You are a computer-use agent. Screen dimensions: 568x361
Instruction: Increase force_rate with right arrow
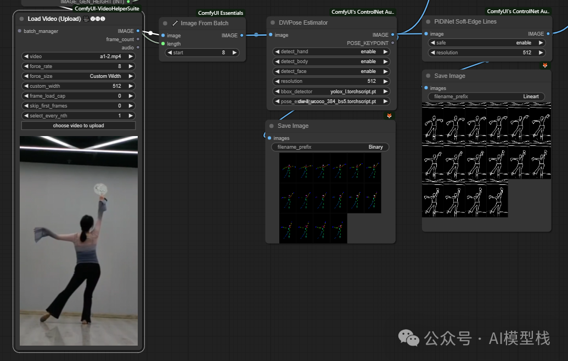tap(131, 66)
